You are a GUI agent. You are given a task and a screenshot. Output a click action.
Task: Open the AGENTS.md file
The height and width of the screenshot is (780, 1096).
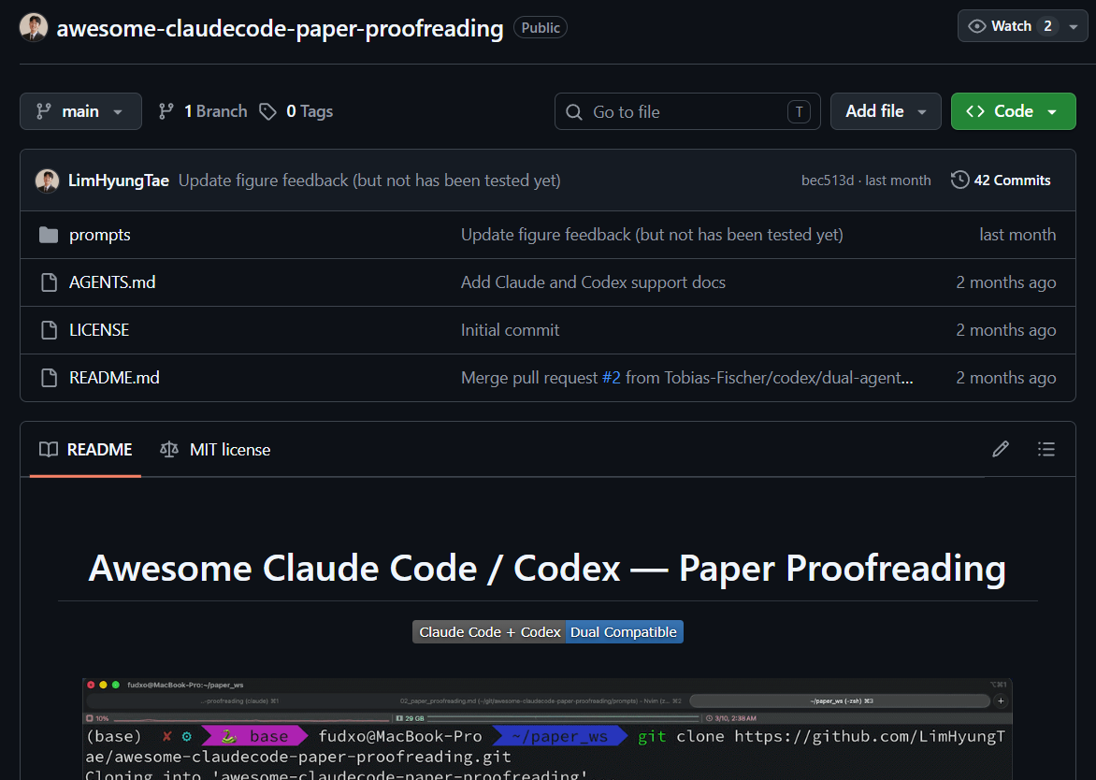[112, 282]
